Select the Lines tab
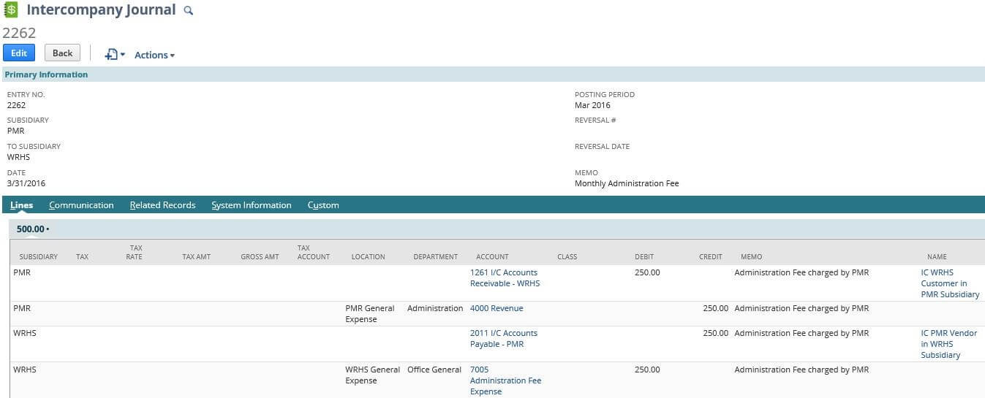 tap(21, 205)
